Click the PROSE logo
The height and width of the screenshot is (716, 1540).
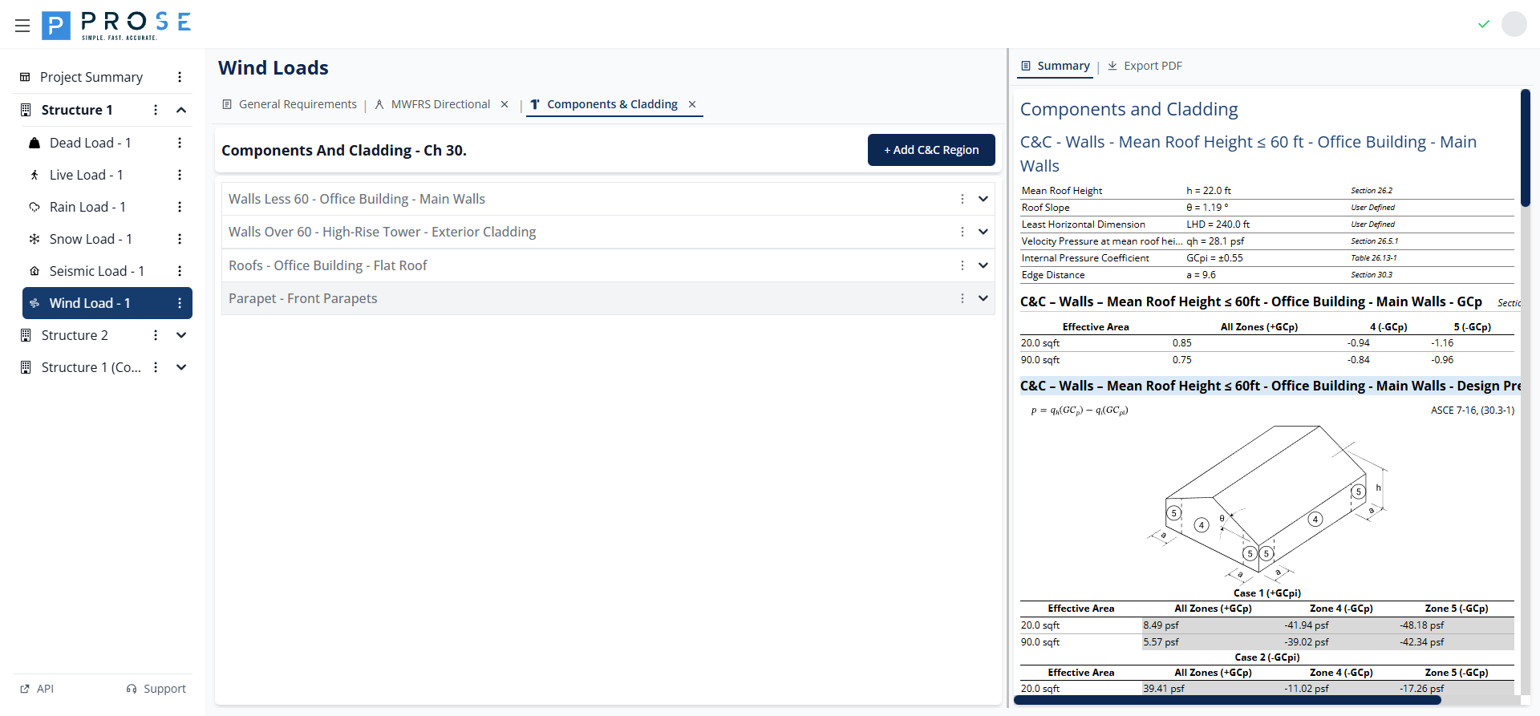(116, 26)
